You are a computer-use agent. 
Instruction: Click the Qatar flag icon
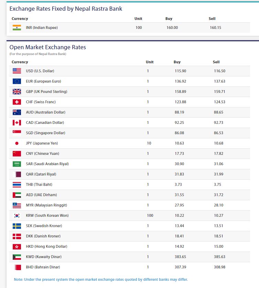(17, 174)
